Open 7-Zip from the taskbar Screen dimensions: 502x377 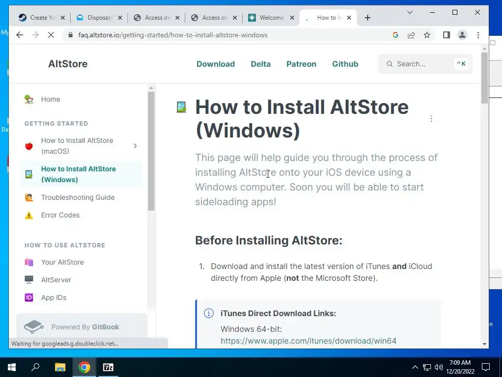pyautogui.click(x=108, y=367)
